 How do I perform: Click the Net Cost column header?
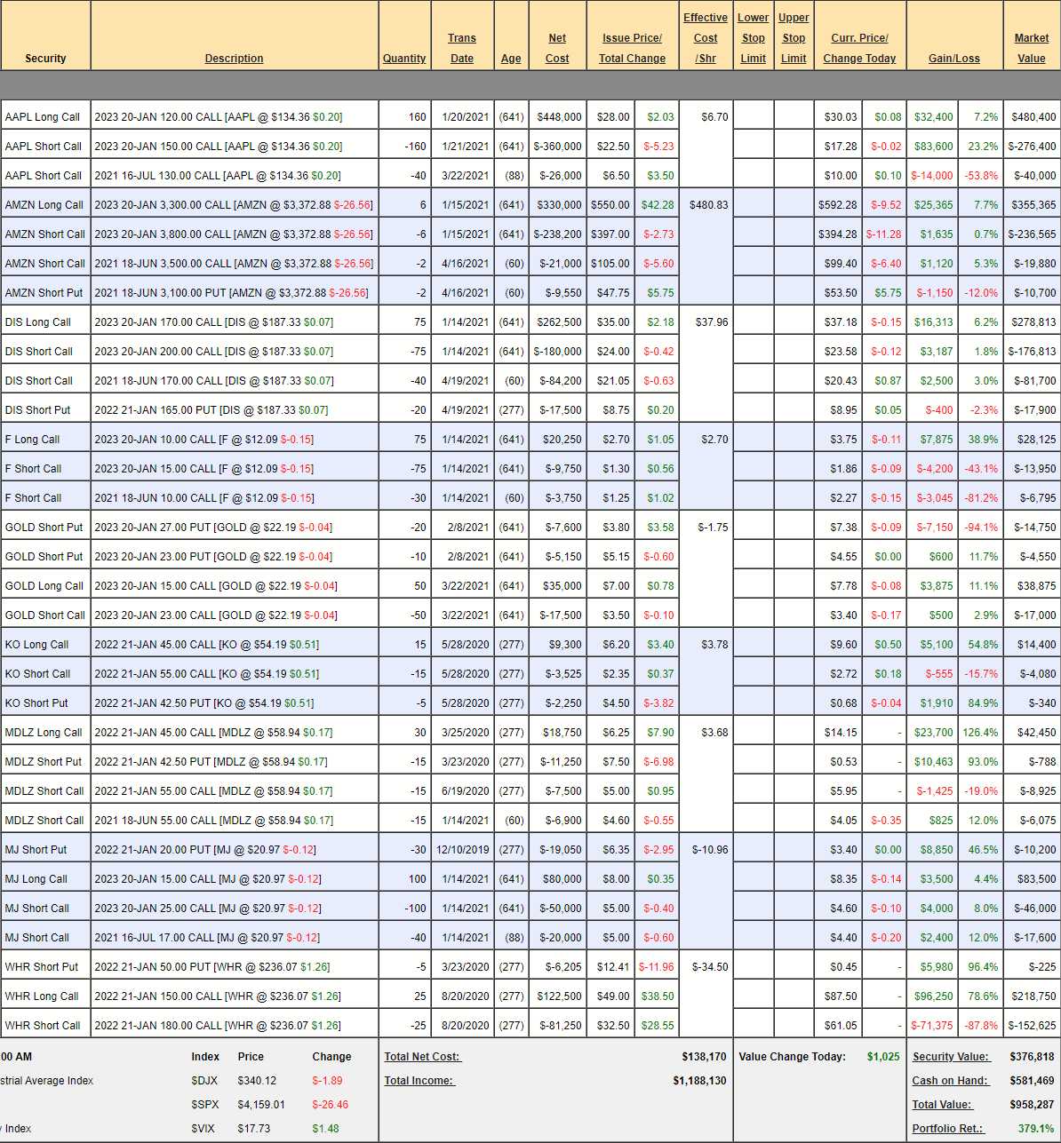[557, 48]
